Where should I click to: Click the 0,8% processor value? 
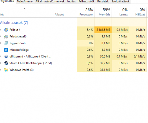90,57
